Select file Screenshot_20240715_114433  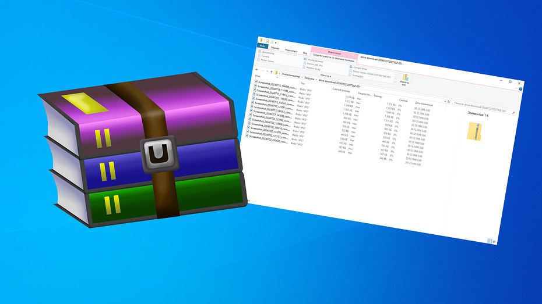click(276, 90)
